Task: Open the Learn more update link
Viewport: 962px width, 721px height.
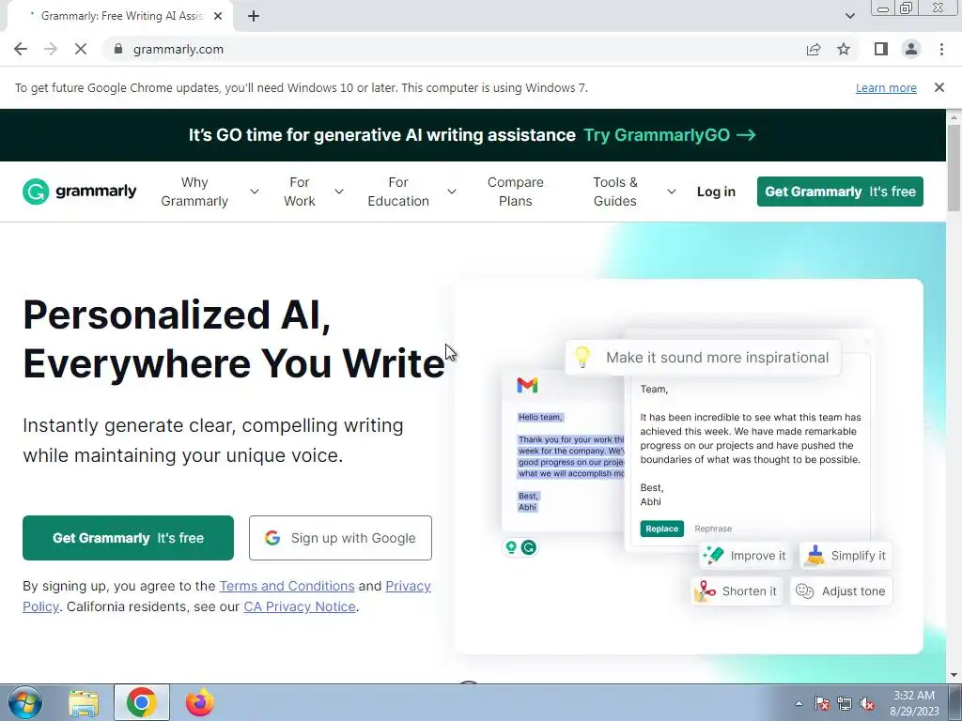Action: click(886, 87)
